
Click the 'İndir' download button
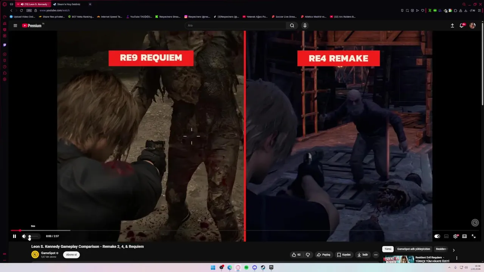[x=363, y=255]
